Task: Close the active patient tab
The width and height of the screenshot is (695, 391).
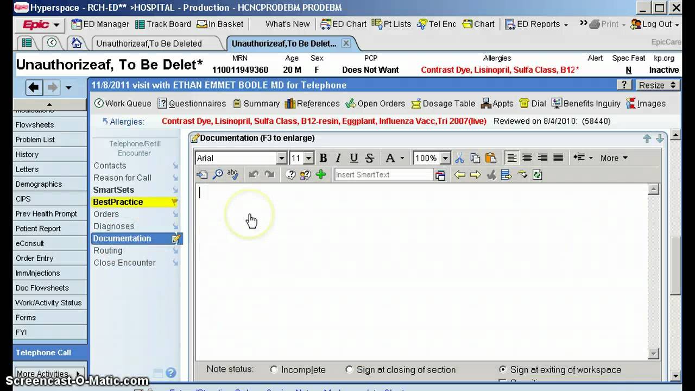Action: [346, 43]
